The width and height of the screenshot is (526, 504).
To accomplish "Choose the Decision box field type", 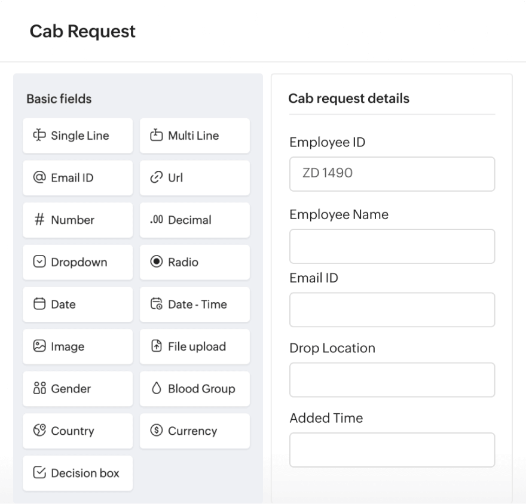I will 78,473.
